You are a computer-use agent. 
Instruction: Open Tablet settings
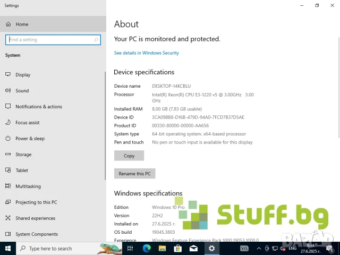coord(22,171)
